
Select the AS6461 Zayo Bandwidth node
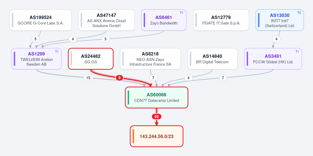click(164, 20)
